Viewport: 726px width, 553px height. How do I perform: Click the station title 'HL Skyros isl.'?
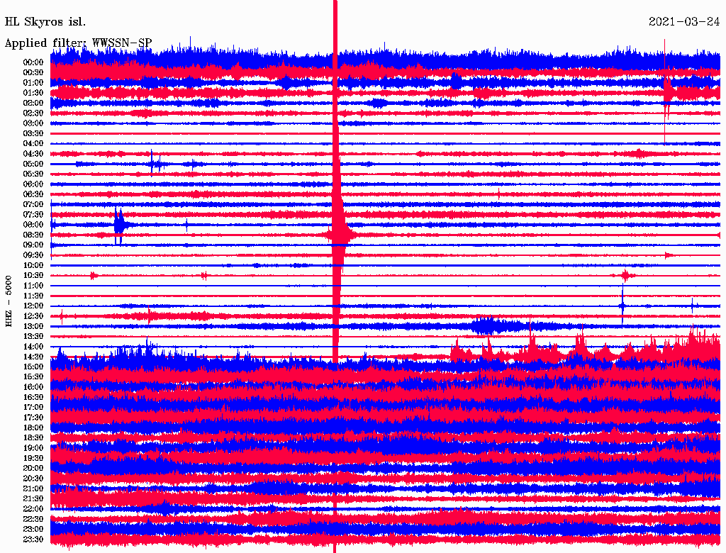tap(45, 22)
